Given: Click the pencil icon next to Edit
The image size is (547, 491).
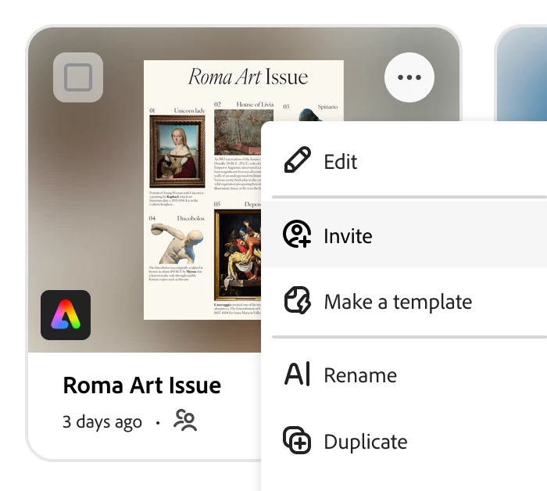Looking at the screenshot, I should [297, 159].
